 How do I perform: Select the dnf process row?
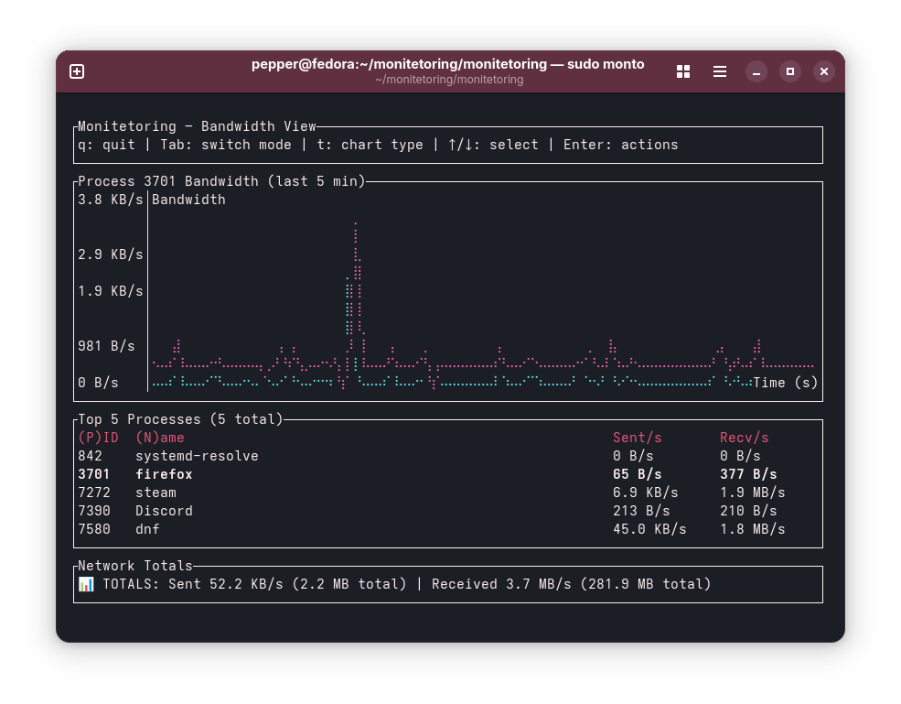(x=448, y=529)
